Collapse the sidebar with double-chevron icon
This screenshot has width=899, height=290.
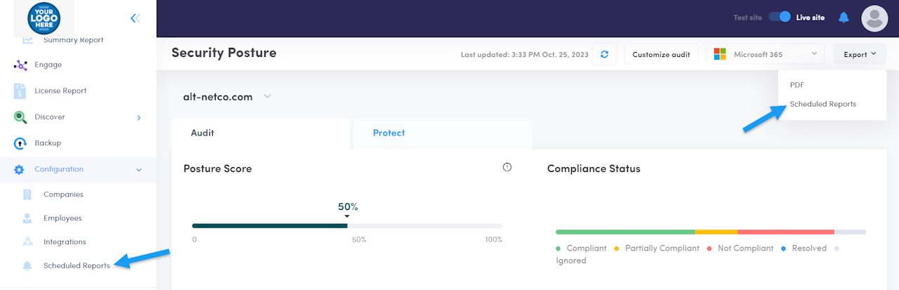[x=135, y=18]
